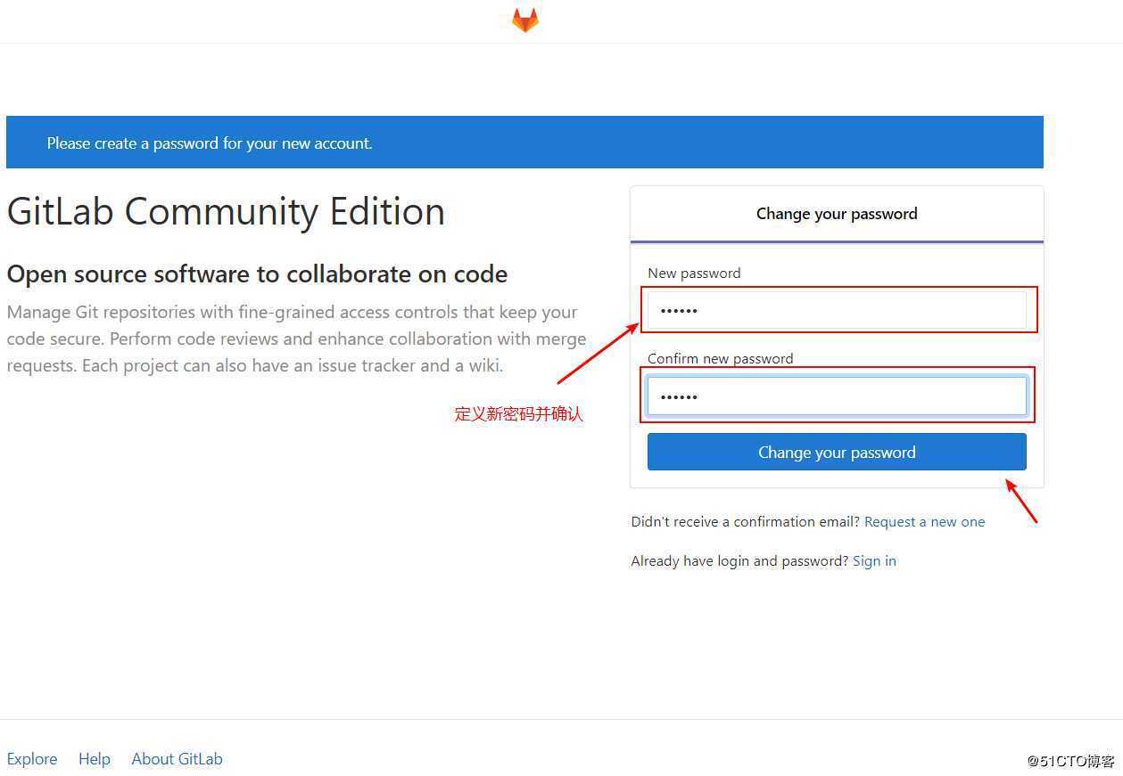Select the Change your password tab header
The width and height of the screenshot is (1123, 776).
pos(837,214)
